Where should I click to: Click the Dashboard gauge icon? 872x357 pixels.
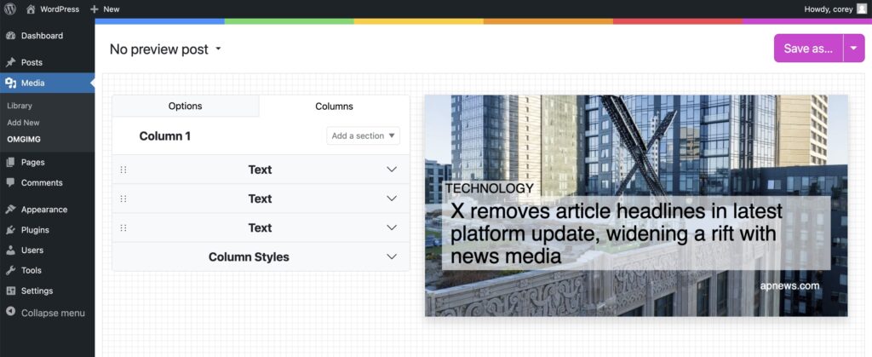[x=10, y=36]
